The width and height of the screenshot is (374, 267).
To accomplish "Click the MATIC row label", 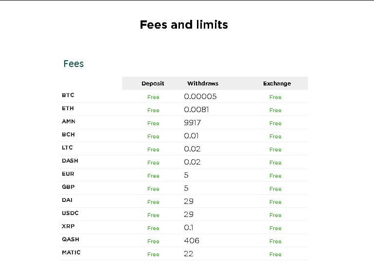I will tap(71, 252).
